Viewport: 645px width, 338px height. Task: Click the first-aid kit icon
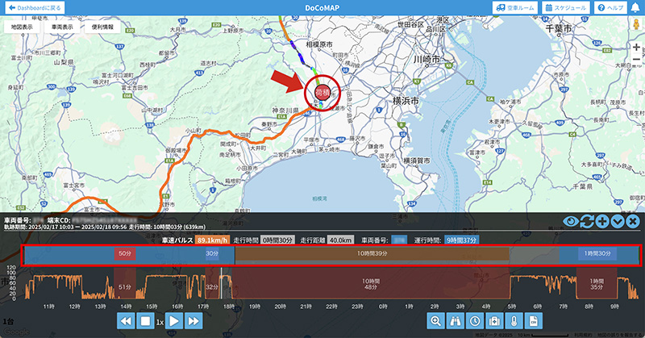495,320
